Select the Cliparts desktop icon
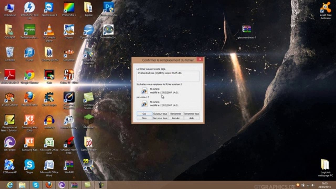Viewport: 336px width, 189px height. pos(69,31)
